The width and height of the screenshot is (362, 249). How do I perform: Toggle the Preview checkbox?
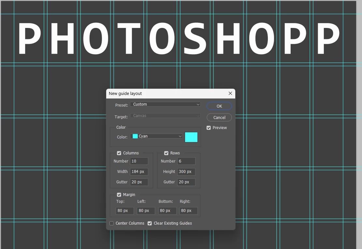[x=209, y=128]
